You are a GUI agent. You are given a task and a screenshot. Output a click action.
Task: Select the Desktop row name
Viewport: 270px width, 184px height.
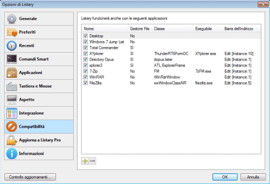pos(96,36)
